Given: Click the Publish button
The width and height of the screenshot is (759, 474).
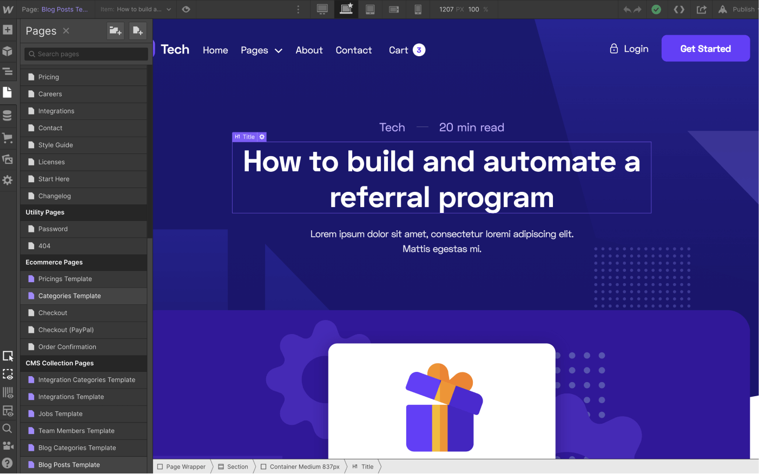Looking at the screenshot, I should pyautogui.click(x=743, y=9).
